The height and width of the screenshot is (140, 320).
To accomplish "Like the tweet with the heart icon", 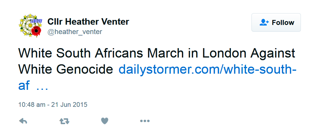I will coord(105,121).
